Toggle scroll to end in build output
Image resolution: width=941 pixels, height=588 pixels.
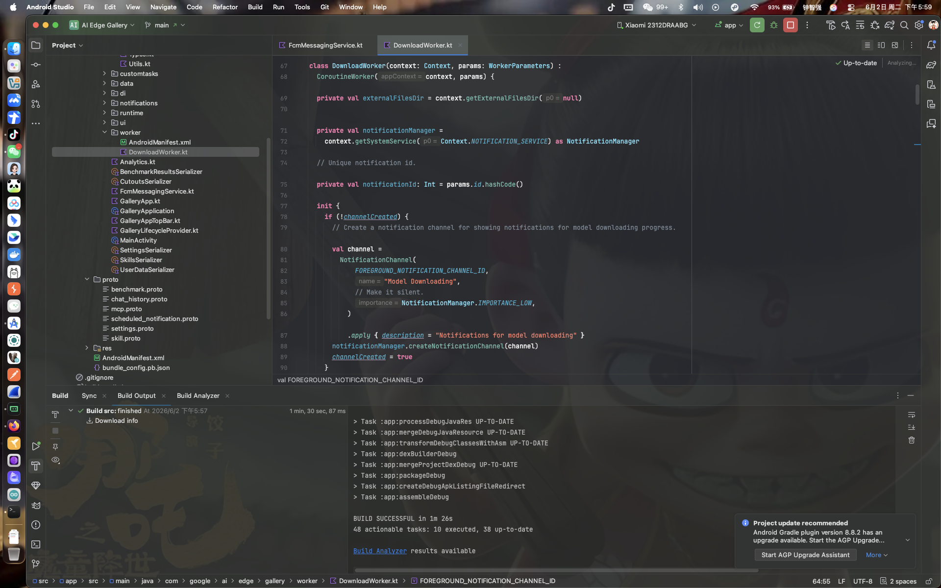912,427
